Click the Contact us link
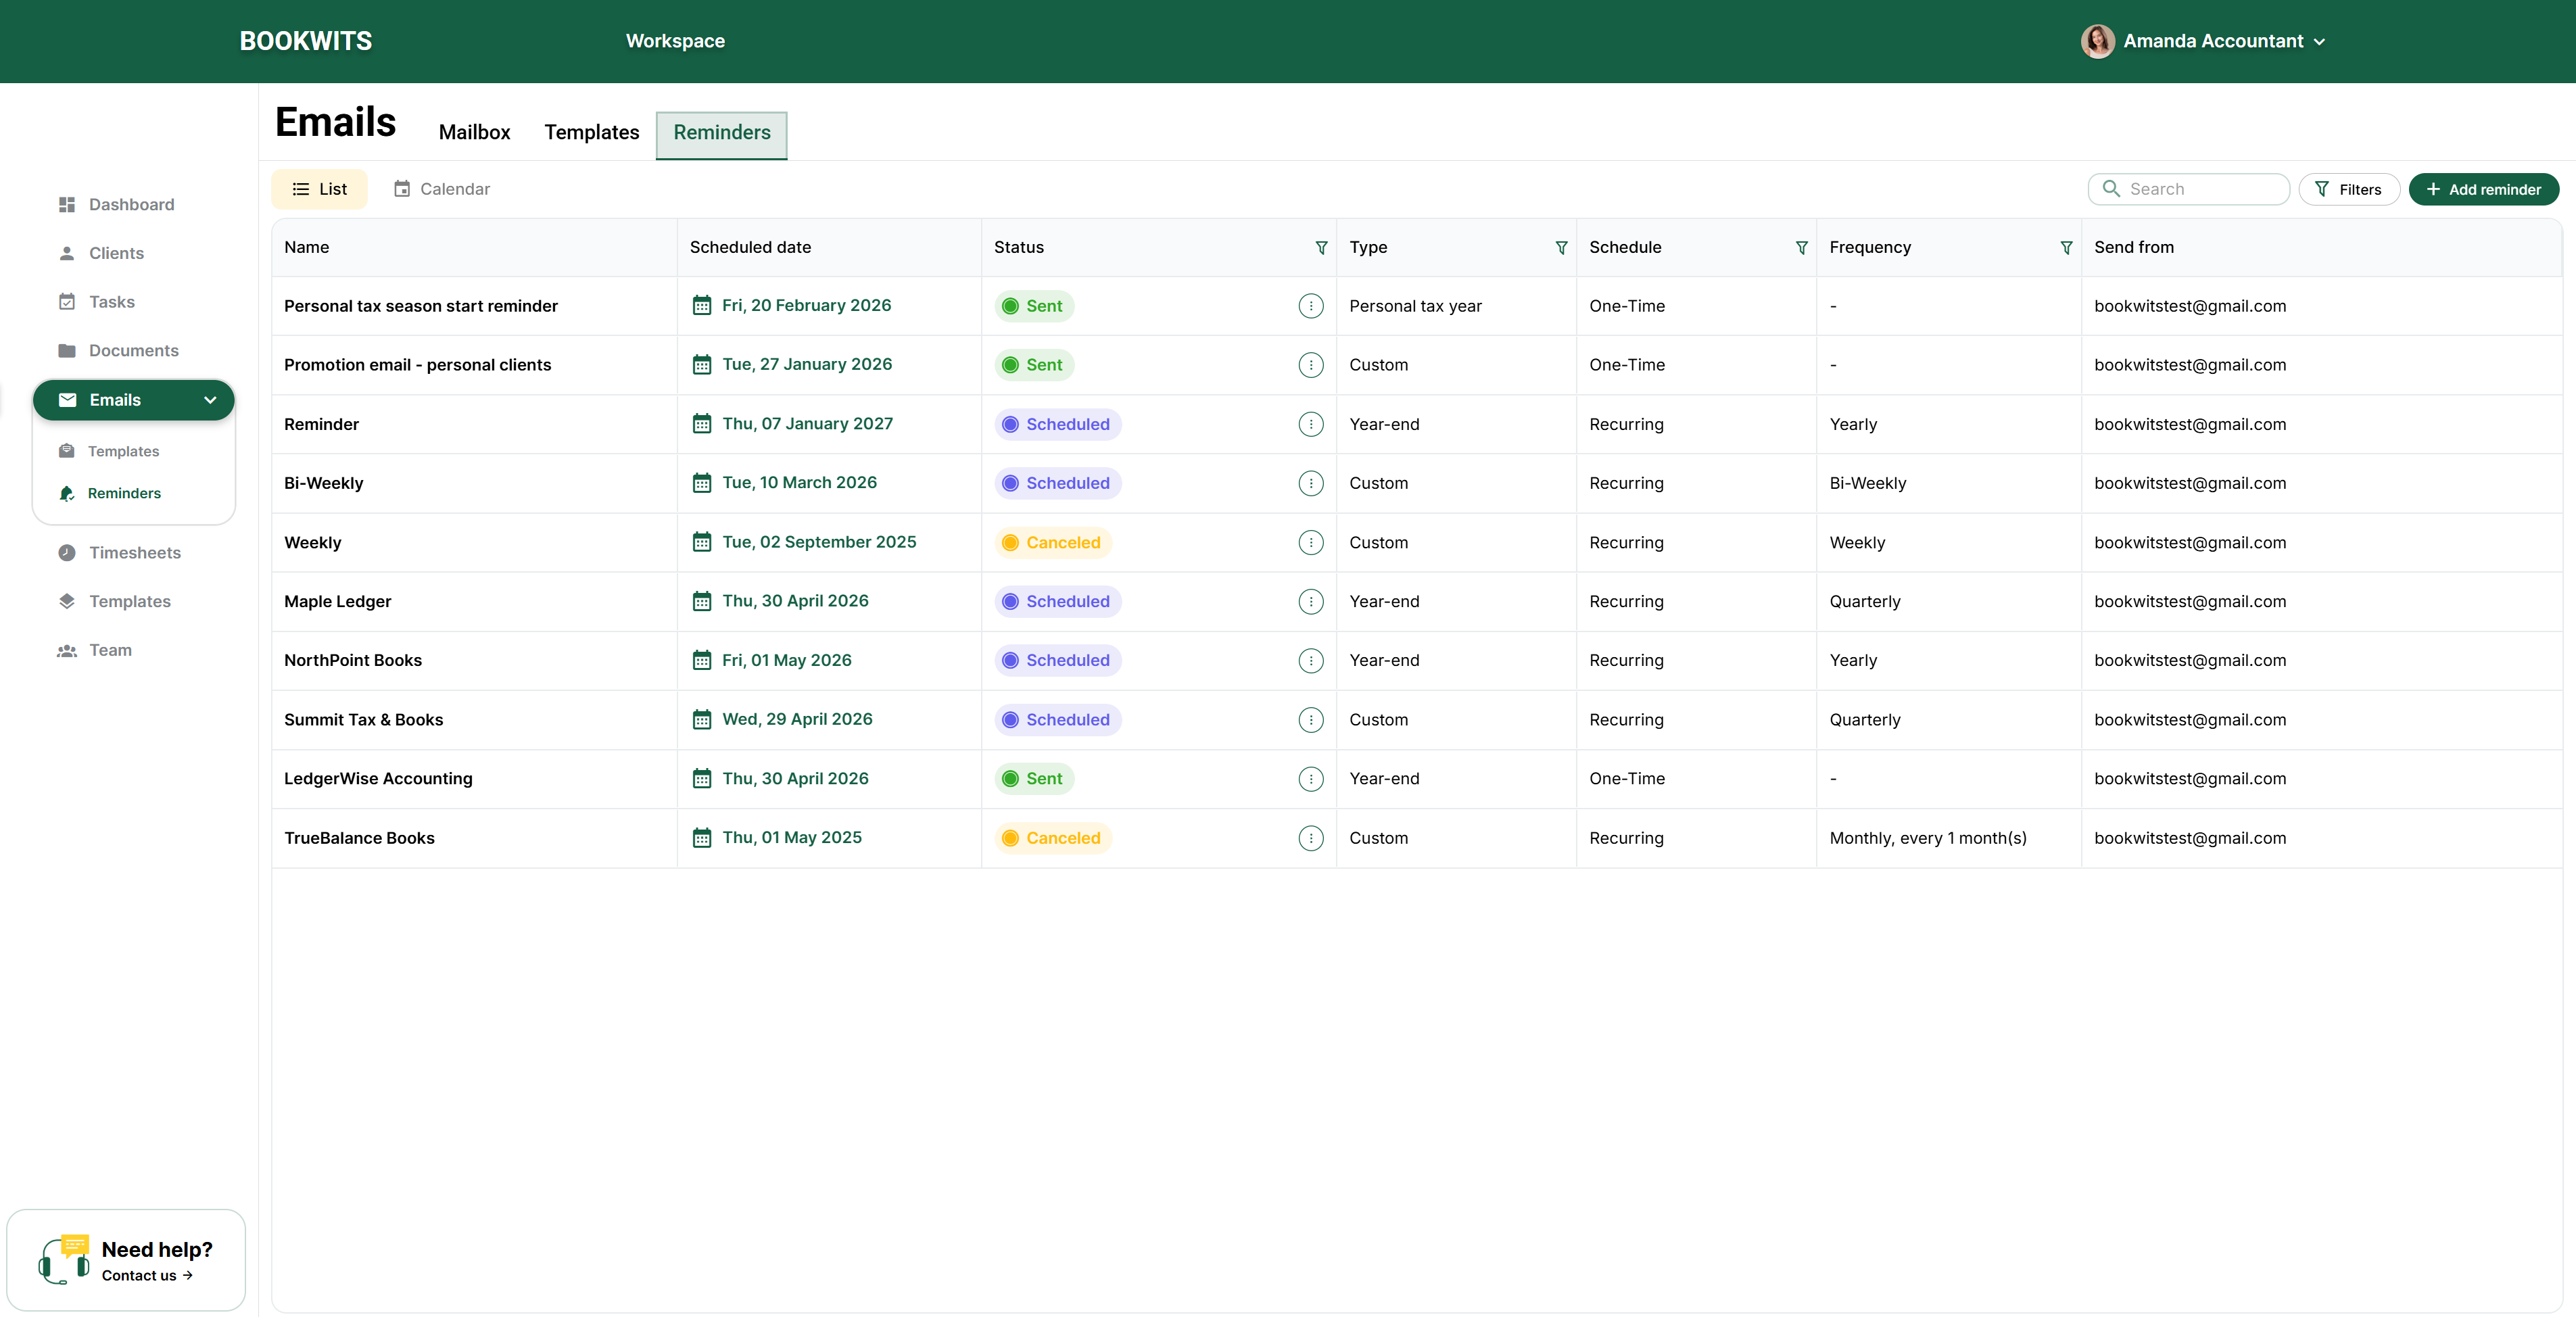 (x=147, y=1275)
